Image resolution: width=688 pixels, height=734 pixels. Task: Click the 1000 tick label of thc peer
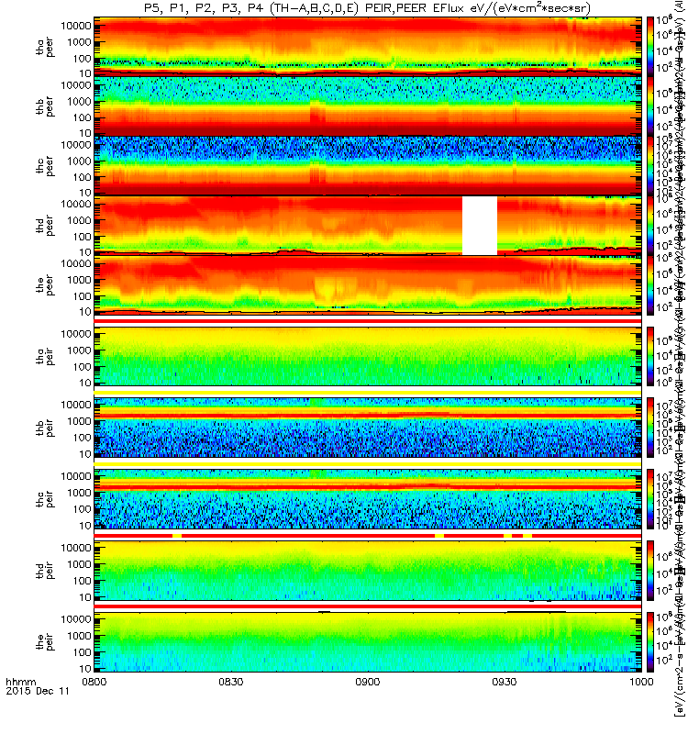point(79,161)
